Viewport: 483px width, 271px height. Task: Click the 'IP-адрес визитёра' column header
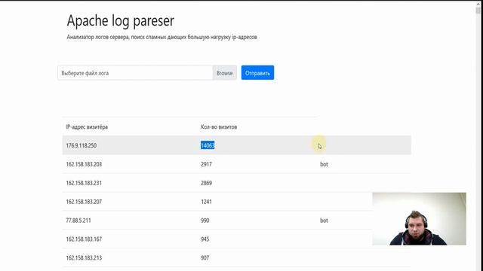(87, 126)
